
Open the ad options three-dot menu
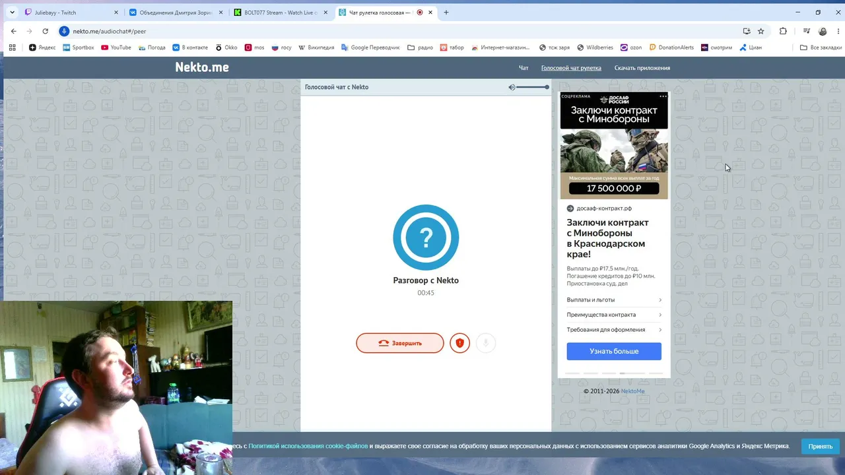[x=663, y=96]
